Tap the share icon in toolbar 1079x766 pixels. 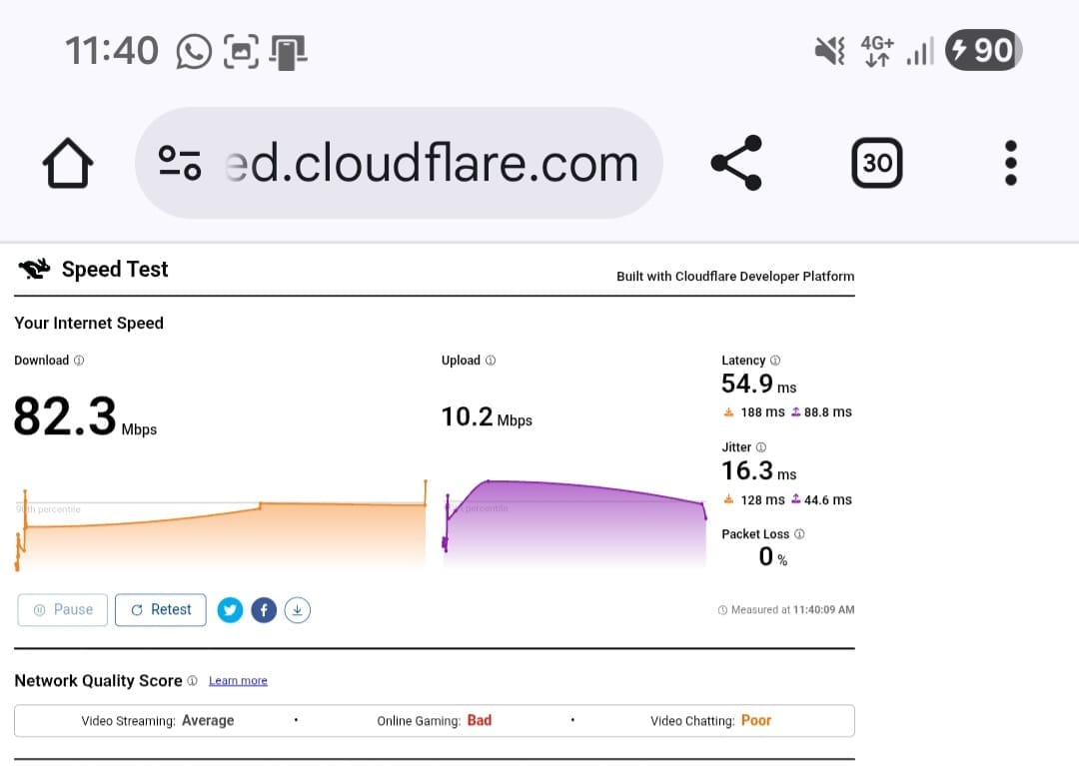click(x=736, y=163)
